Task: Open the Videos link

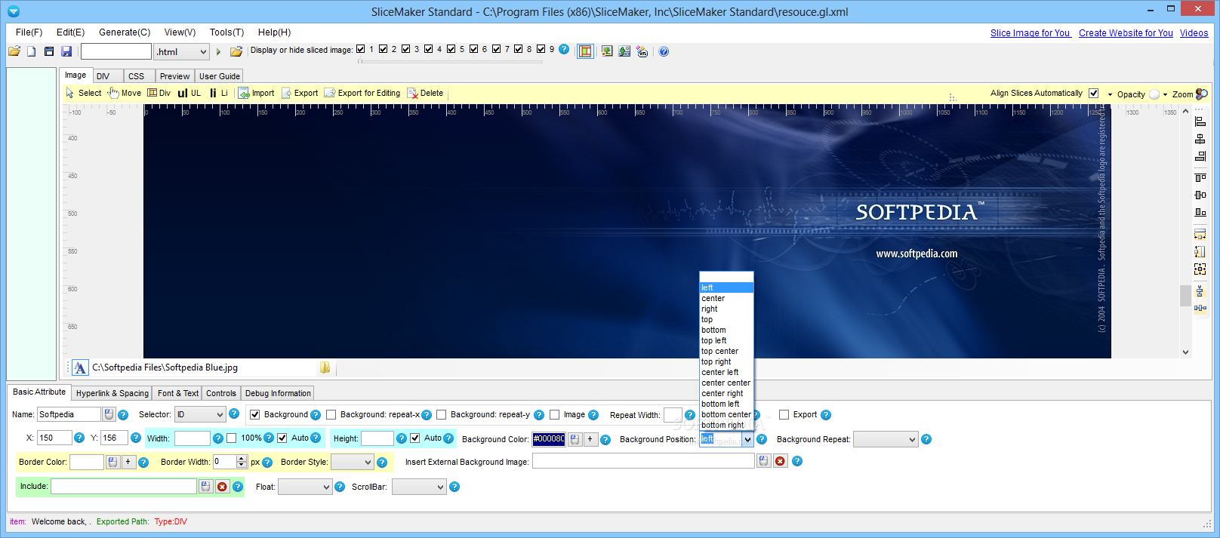Action: (x=1194, y=33)
